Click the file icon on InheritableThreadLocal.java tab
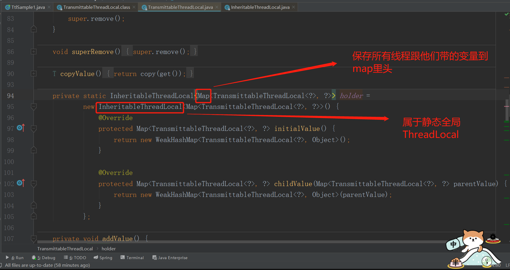This screenshot has height=270, width=510. [x=227, y=7]
